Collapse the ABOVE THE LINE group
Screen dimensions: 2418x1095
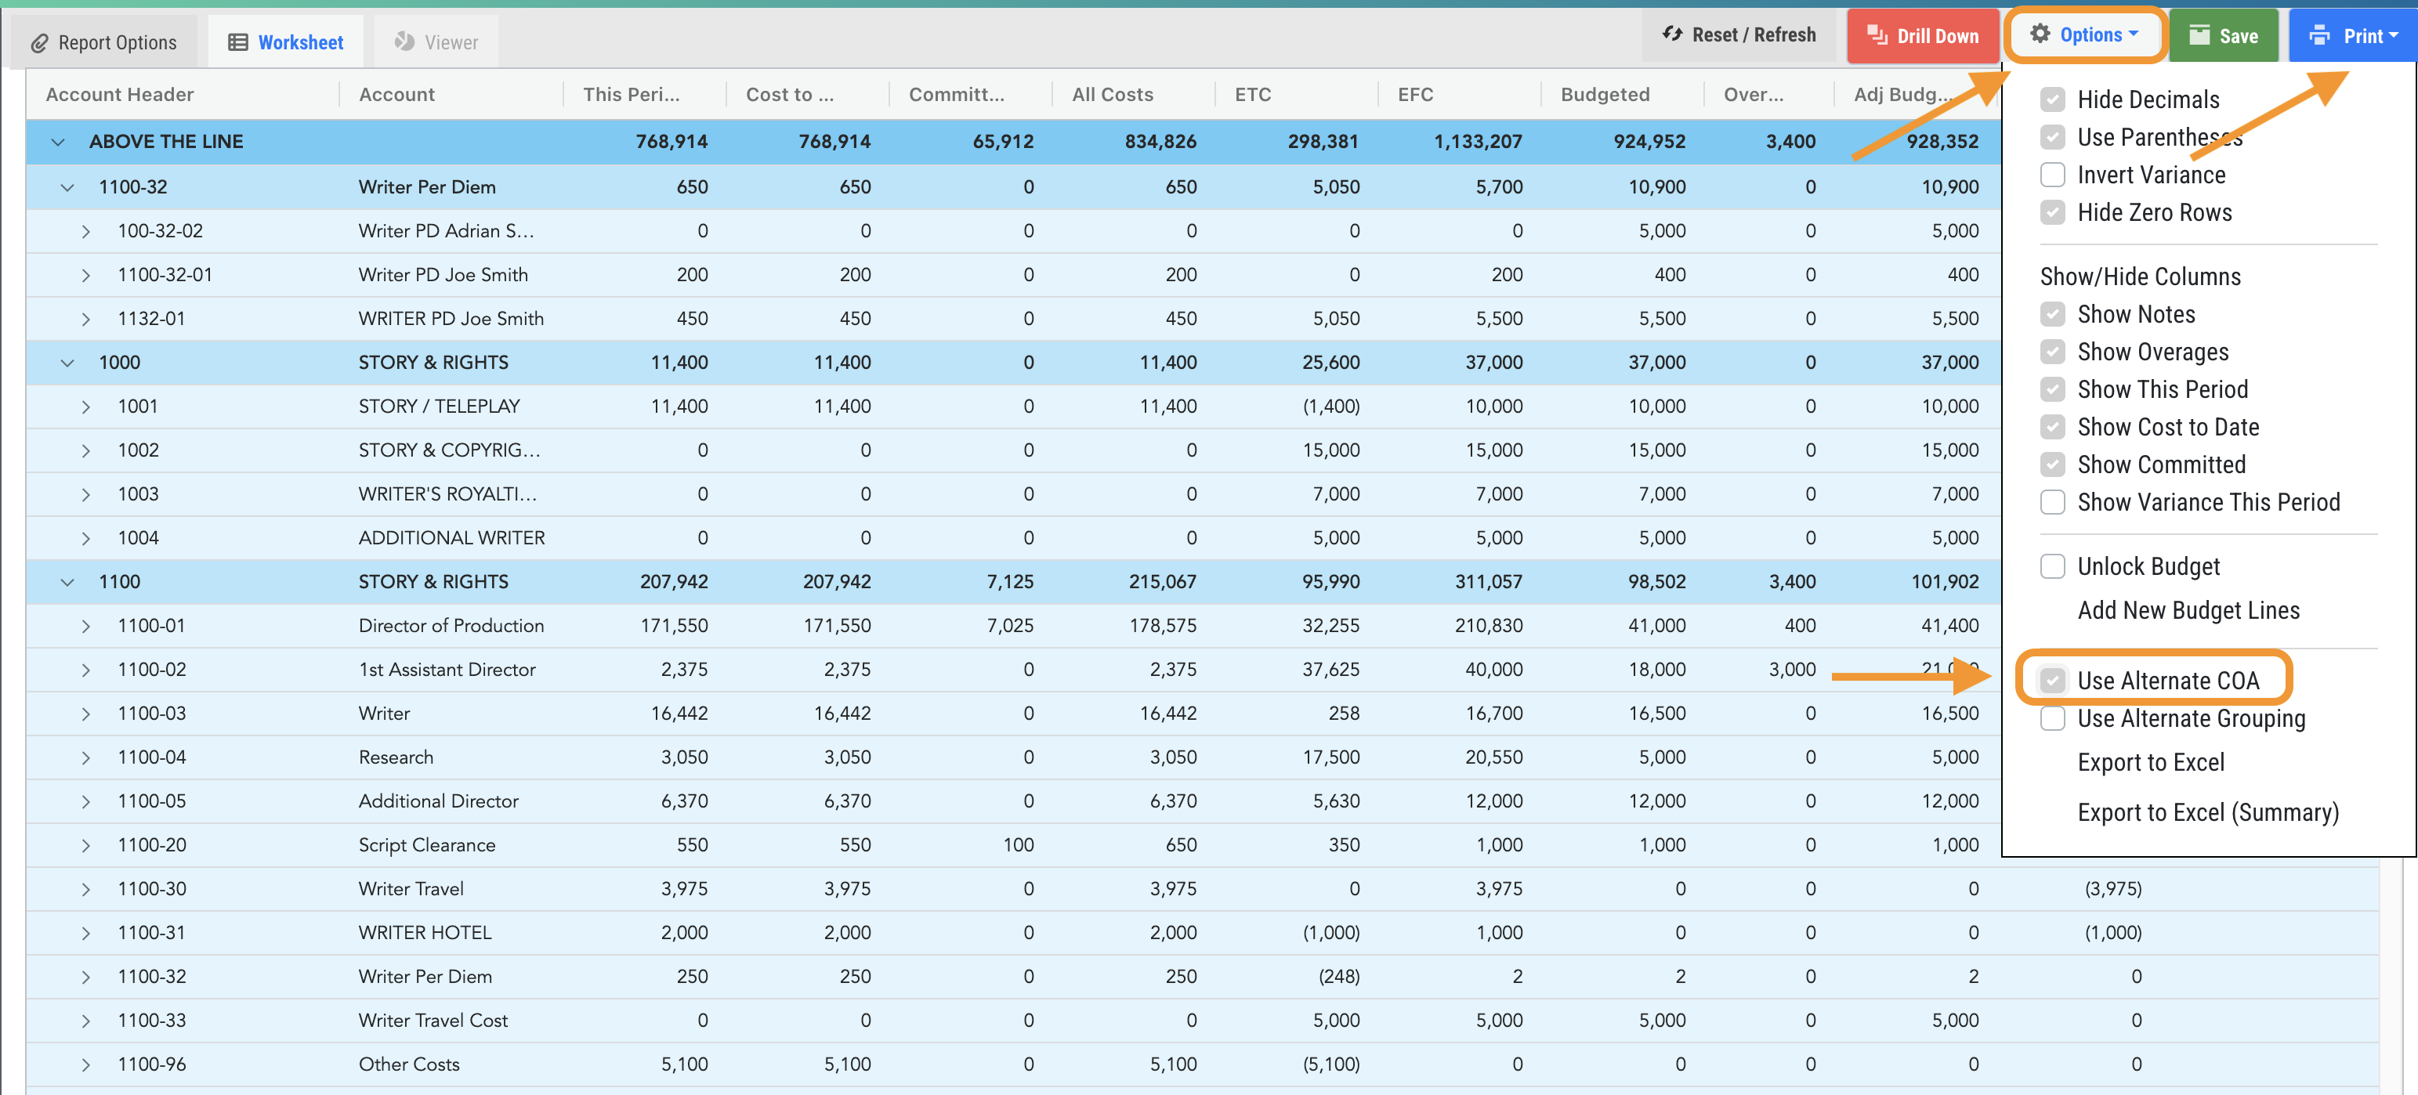click(x=58, y=143)
